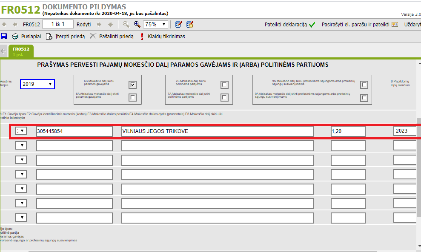421x252 pixels.
Task: Click the vertical scrollbar up arrow
Action: coord(419,64)
